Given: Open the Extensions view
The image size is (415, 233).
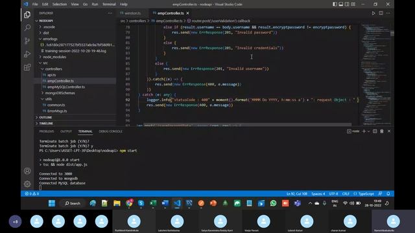Looking at the screenshot, I should click(x=27, y=67).
